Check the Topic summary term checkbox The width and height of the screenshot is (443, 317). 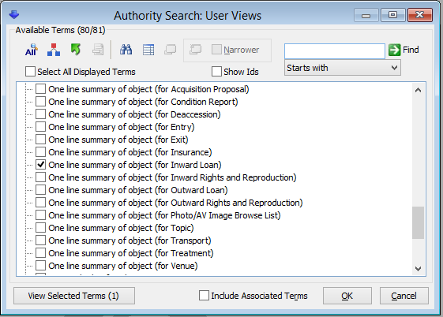41,228
